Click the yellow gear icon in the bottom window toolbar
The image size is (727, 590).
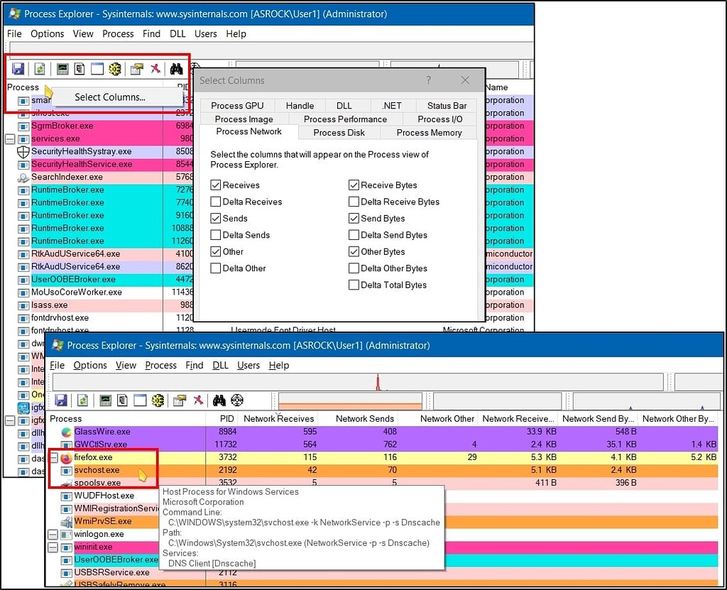(158, 400)
